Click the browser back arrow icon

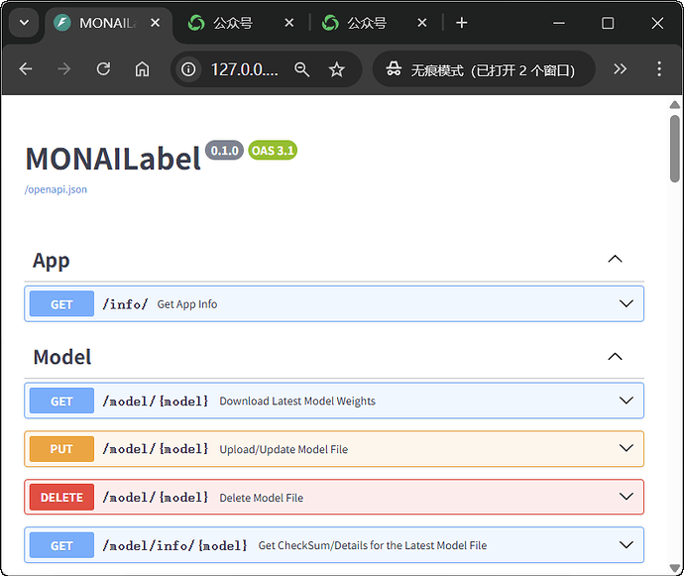coord(26,69)
